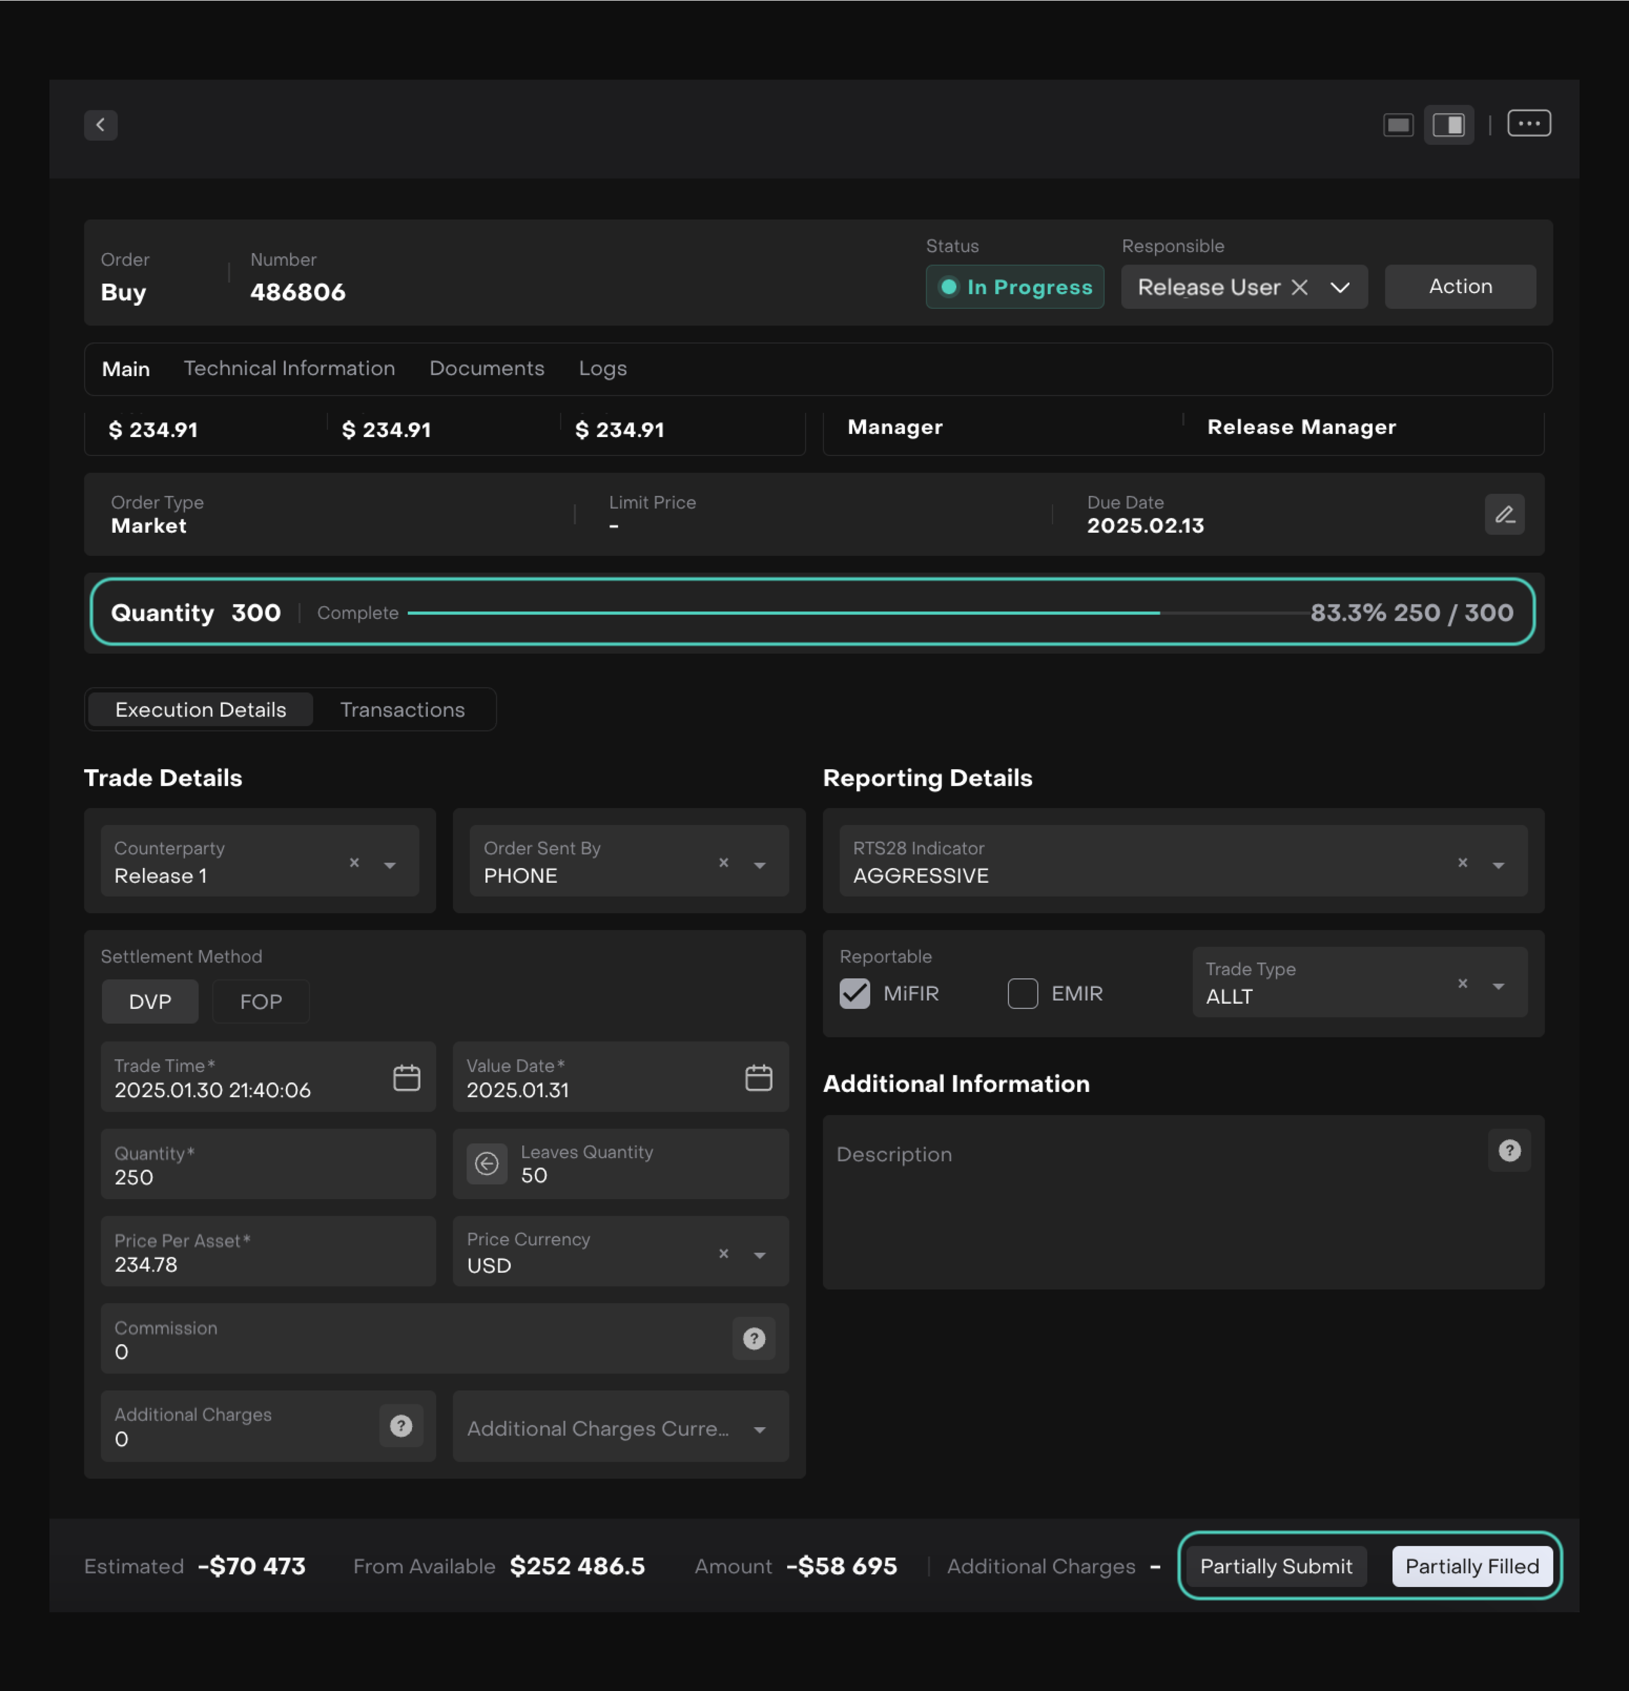
Task: Switch to Technical Information tab
Action: 289,369
